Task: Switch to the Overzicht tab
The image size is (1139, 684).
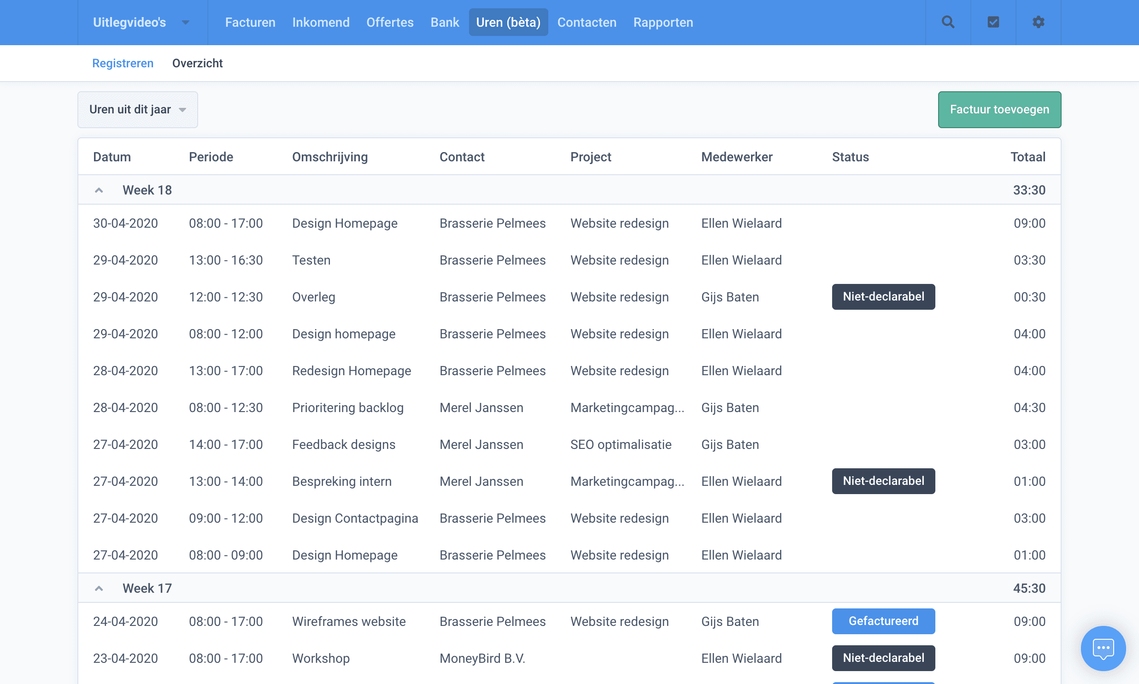Action: (197, 63)
